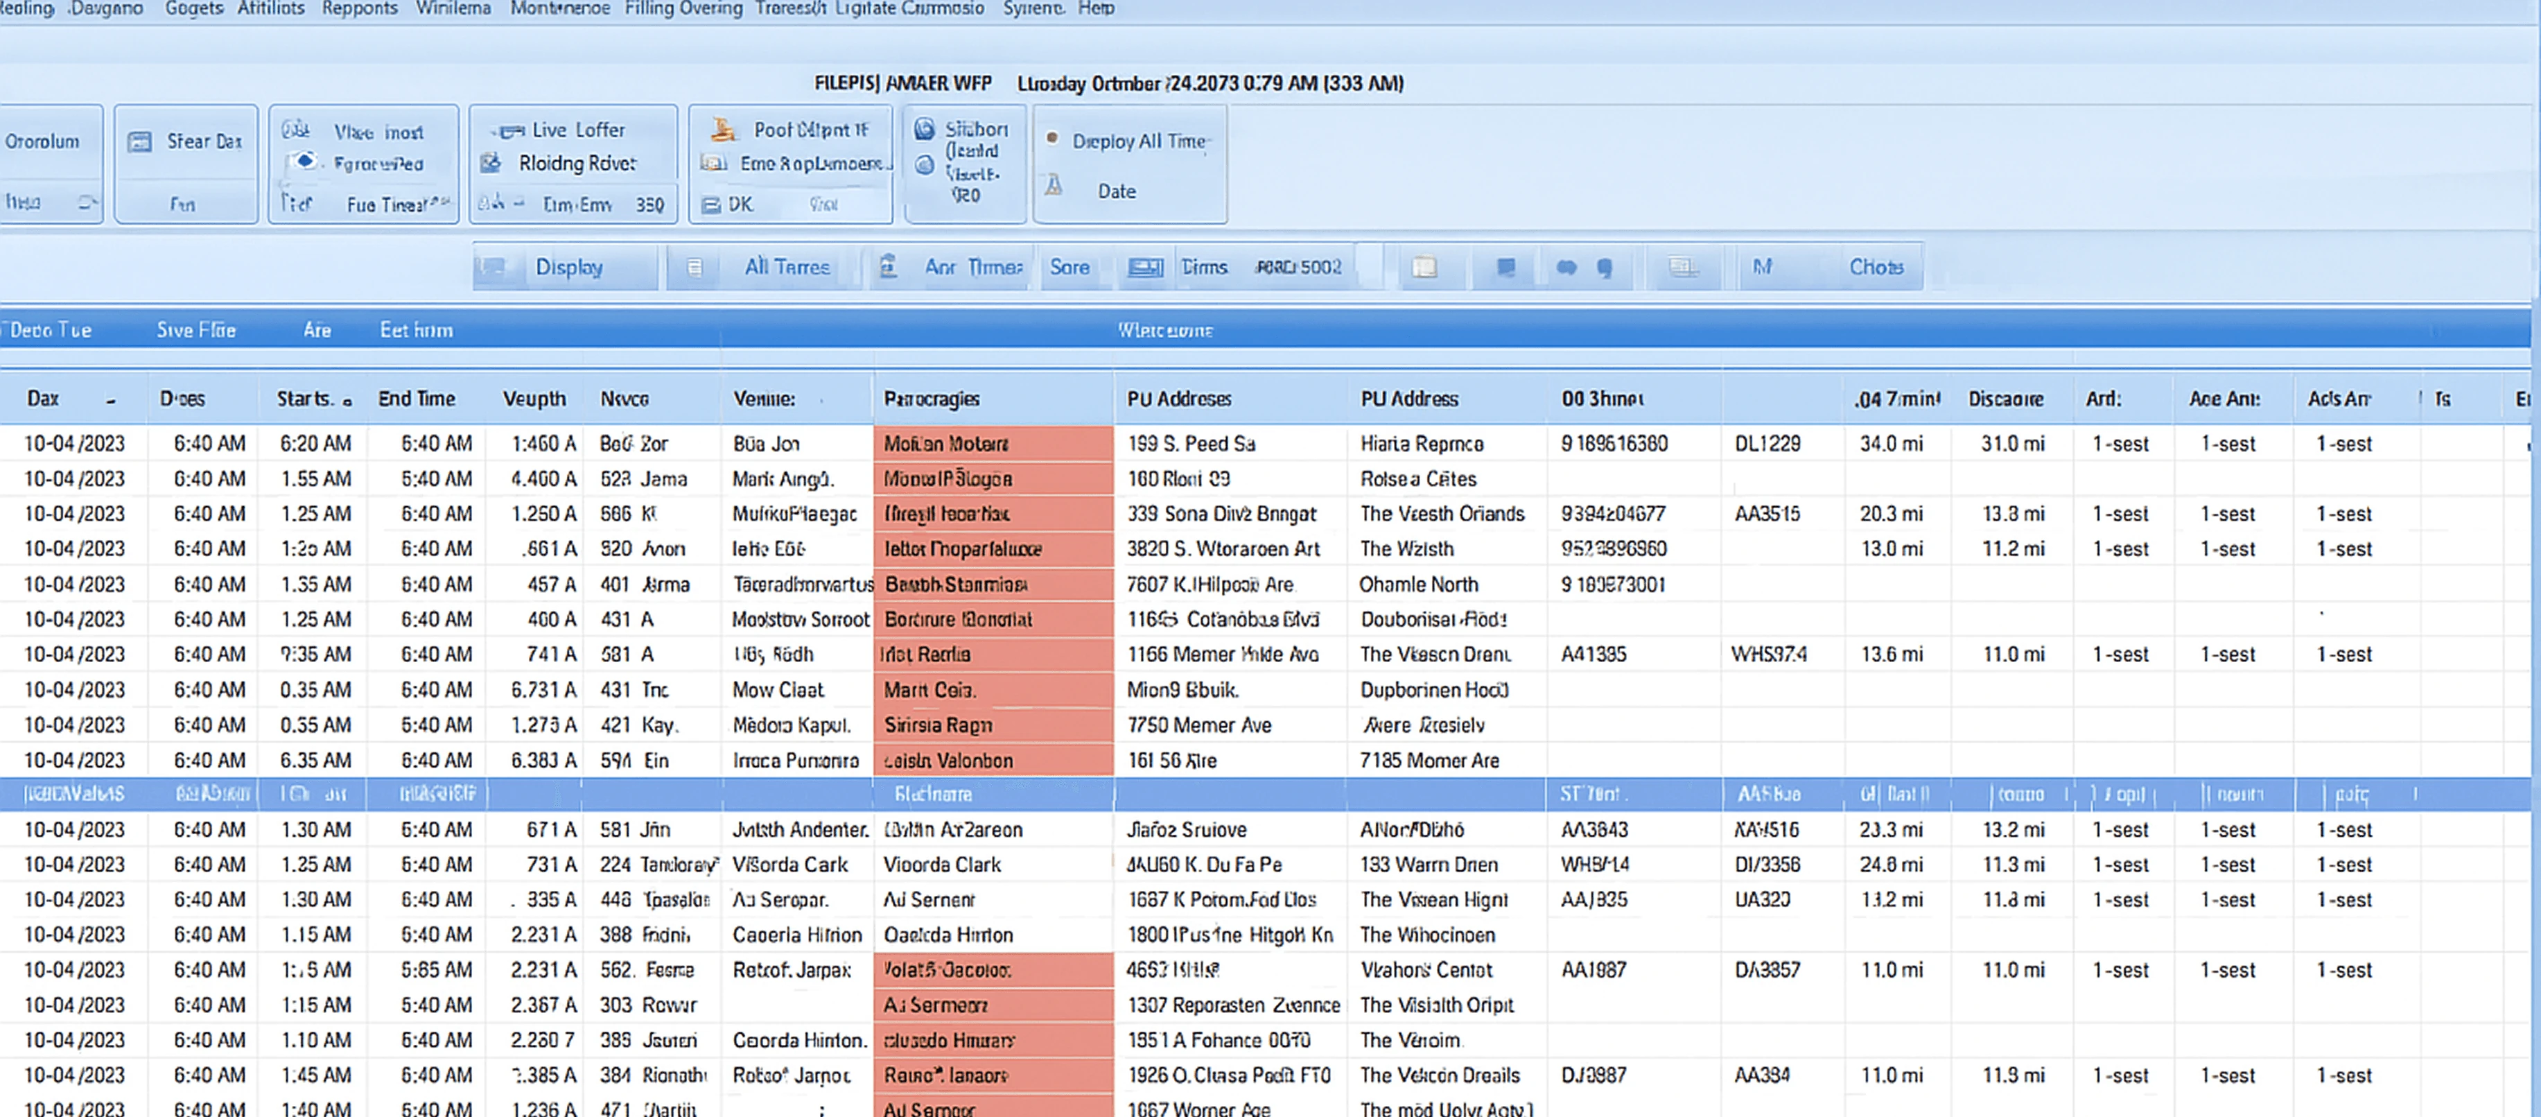Open the Afitiliots menu
This screenshot has width=2541, height=1117.
[x=270, y=9]
